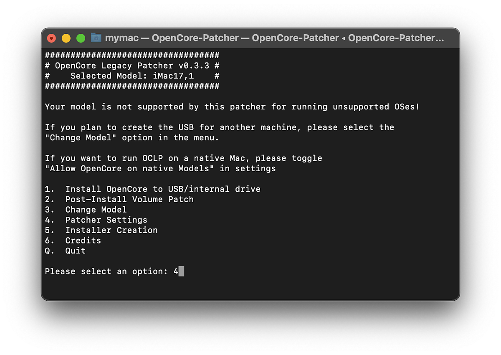Image resolution: width=501 pixels, height=355 pixels.
Task: Click menu line 'Q. Quit'
Action: pyautogui.click(x=65, y=251)
